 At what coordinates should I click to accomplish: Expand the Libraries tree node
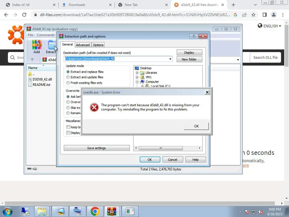point(137,73)
